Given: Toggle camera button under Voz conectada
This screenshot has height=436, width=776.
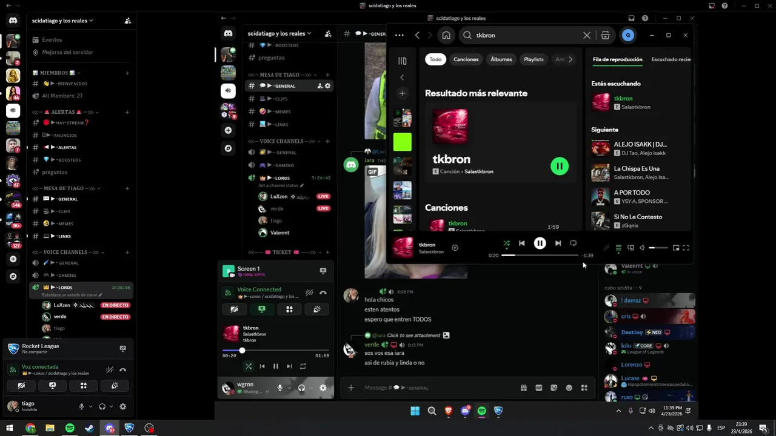Looking at the screenshot, I should coord(21,385).
